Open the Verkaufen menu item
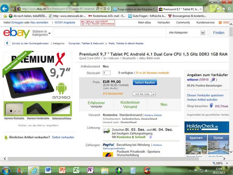This screenshot has height=175, width=233. [x=163, y=23]
